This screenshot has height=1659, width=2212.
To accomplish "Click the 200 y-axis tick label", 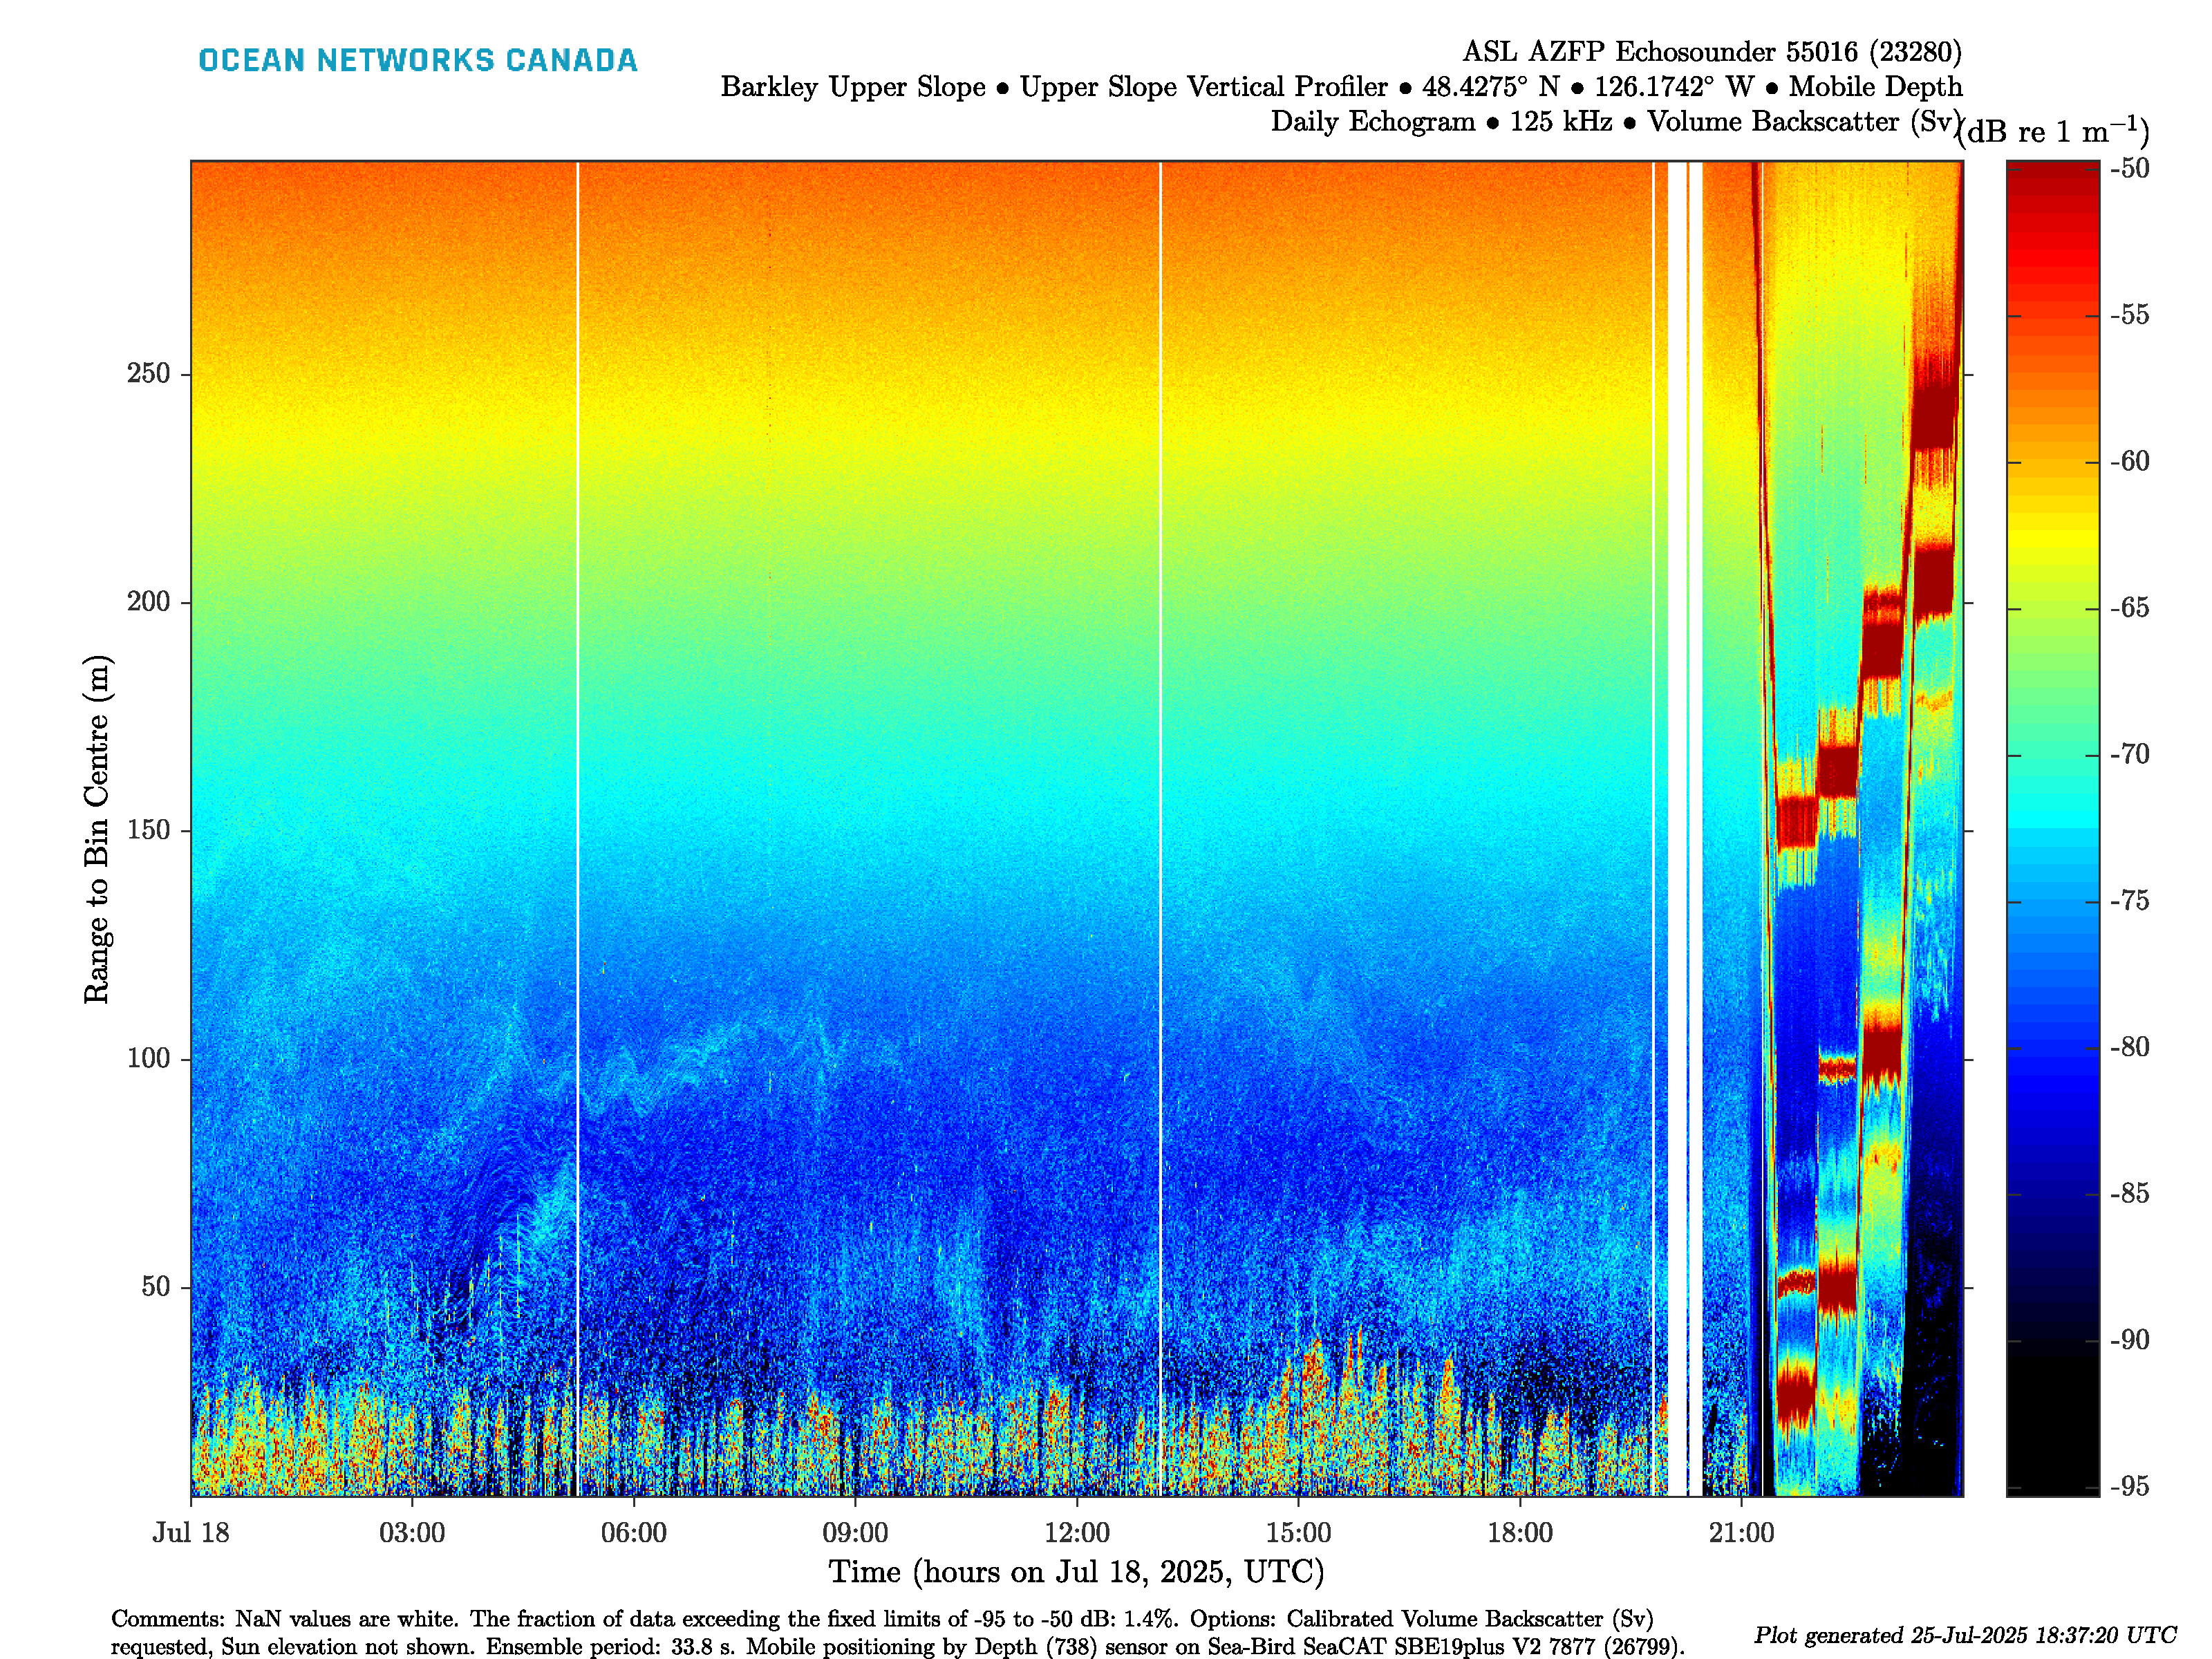I will click(x=148, y=602).
